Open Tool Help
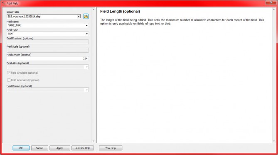Screen dimensions: 278x155 click(111, 148)
